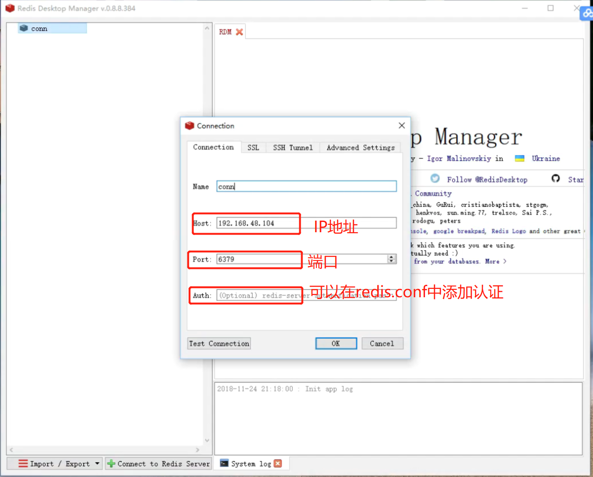The width and height of the screenshot is (593, 477).
Task: Open the Igor Malinovskiy link
Action: (459, 158)
